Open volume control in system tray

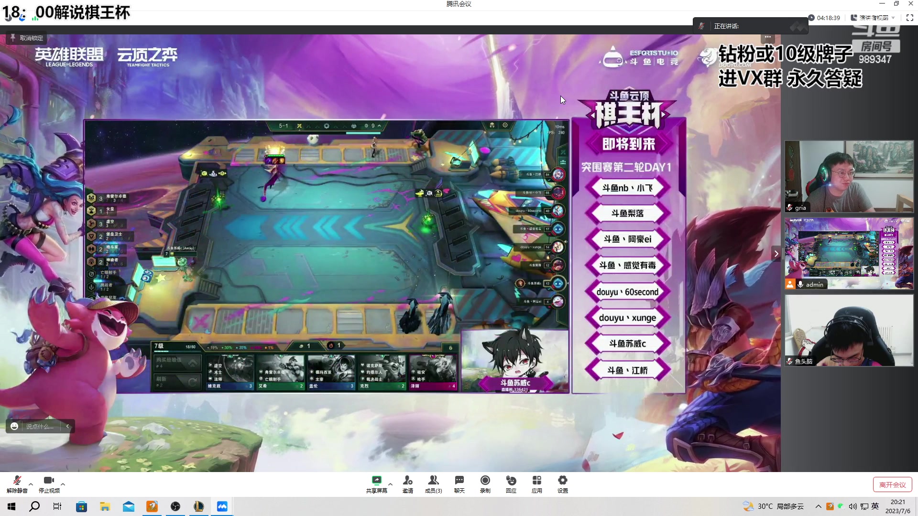click(x=853, y=506)
